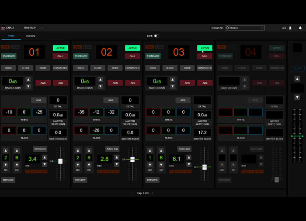The image size is (306, 221).
Task: Step down camera 01 CC filter
Action: (17, 165)
